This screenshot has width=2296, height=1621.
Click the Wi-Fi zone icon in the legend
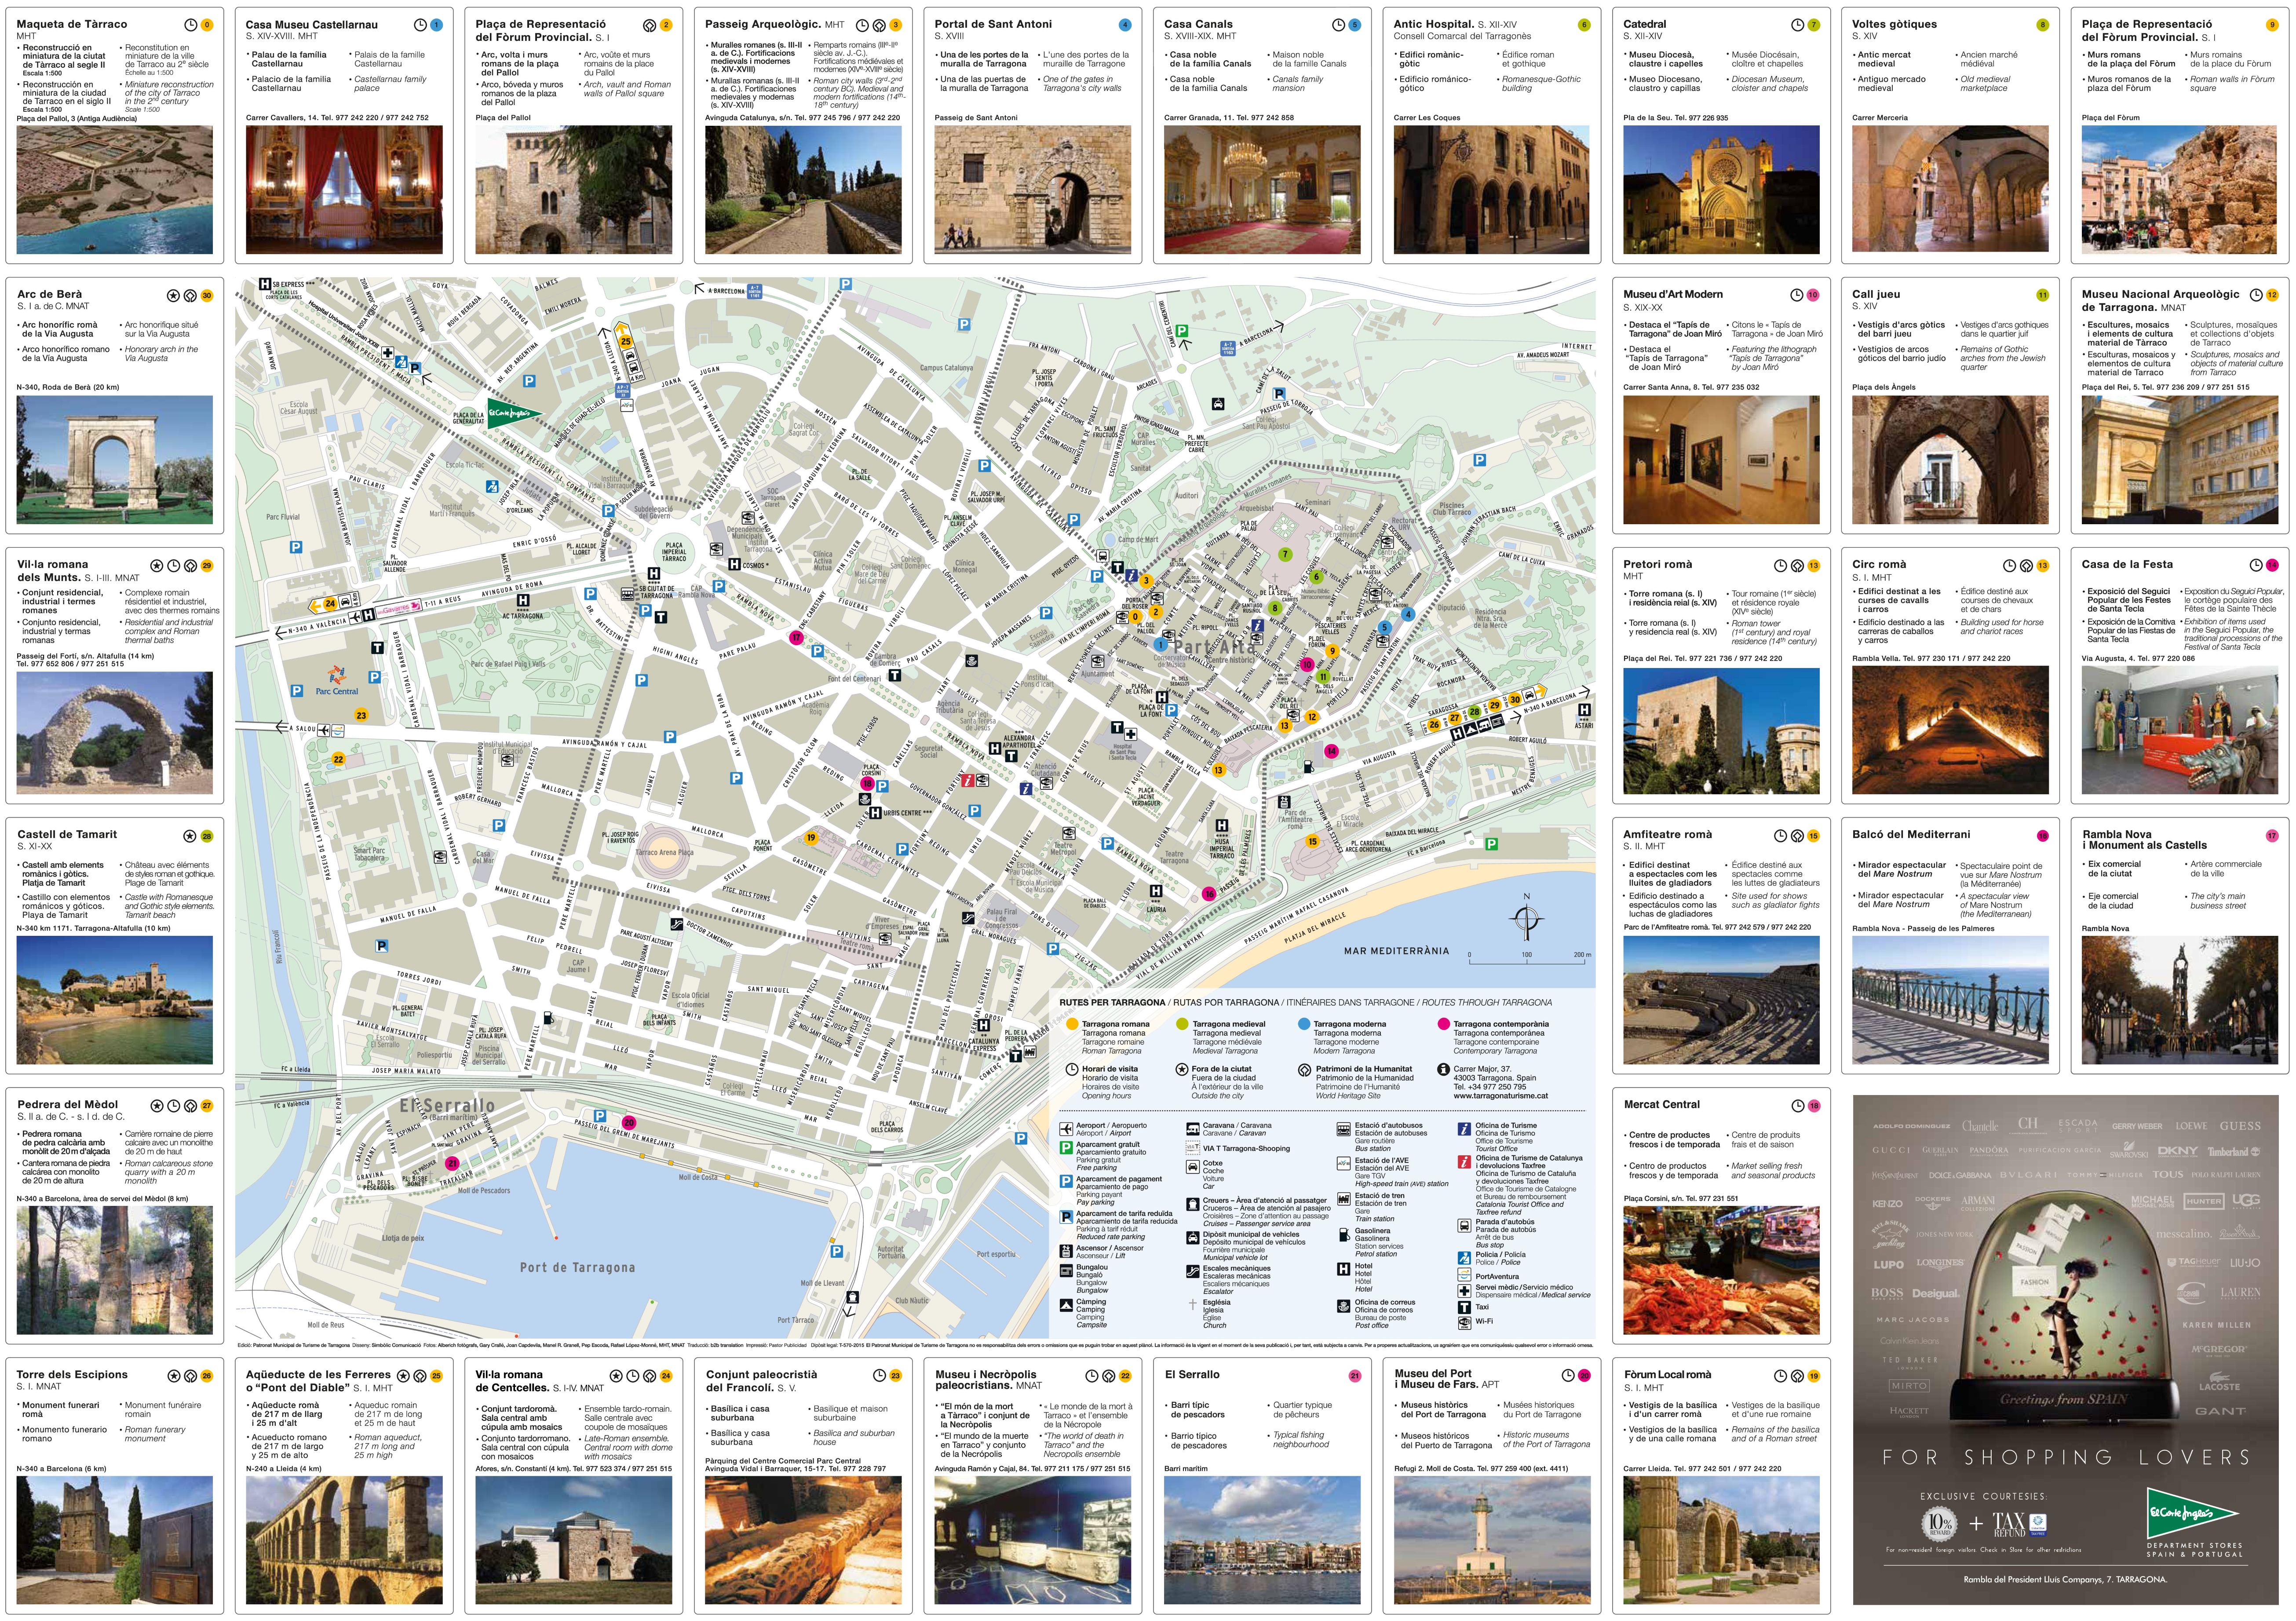pos(1464,1322)
